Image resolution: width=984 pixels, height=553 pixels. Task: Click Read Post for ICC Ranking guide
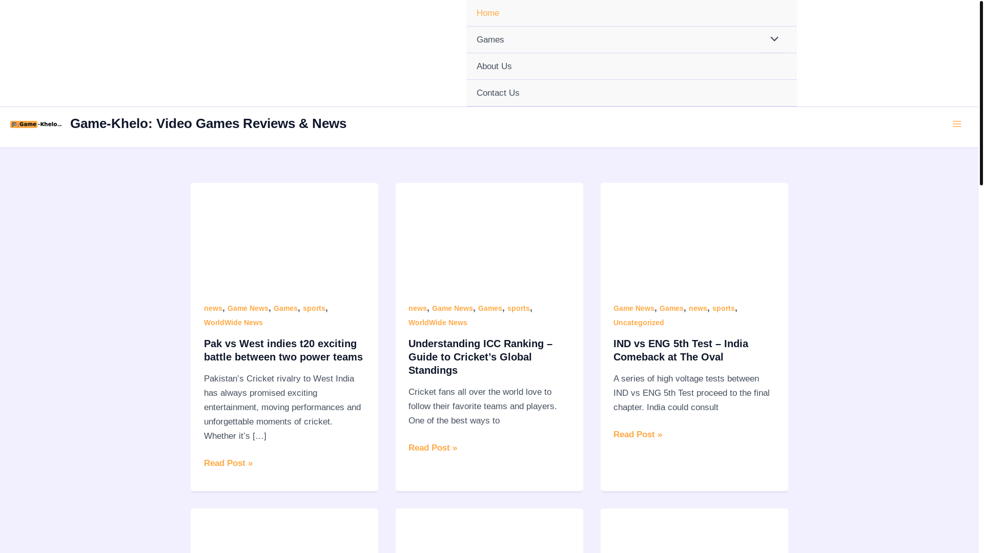coord(433,448)
